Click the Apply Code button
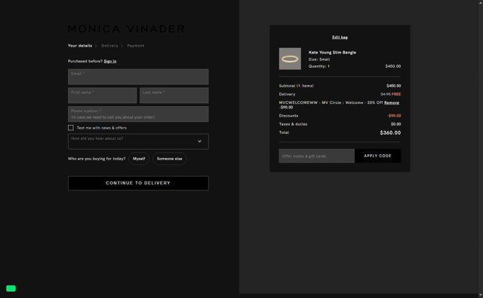The image size is (483, 298). click(x=377, y=156)
